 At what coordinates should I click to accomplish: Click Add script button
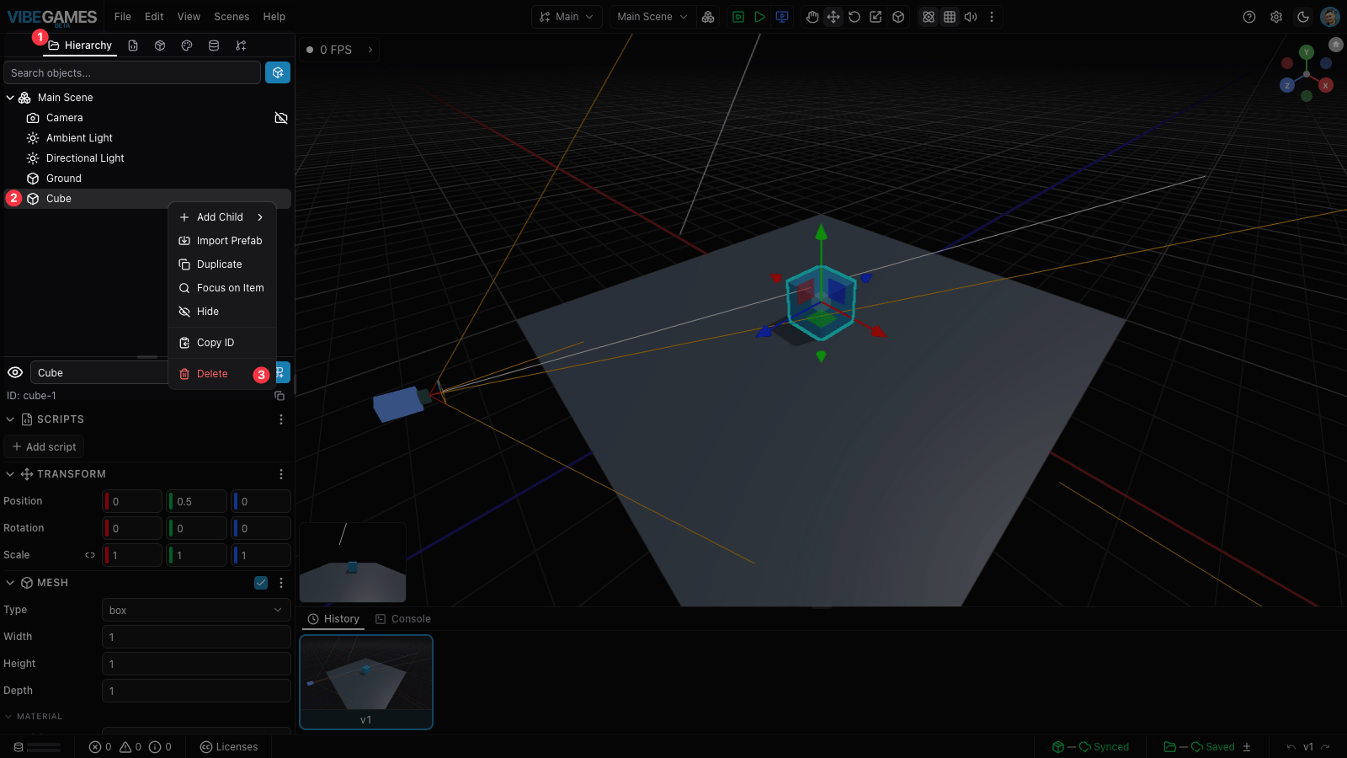pos(44,447)
